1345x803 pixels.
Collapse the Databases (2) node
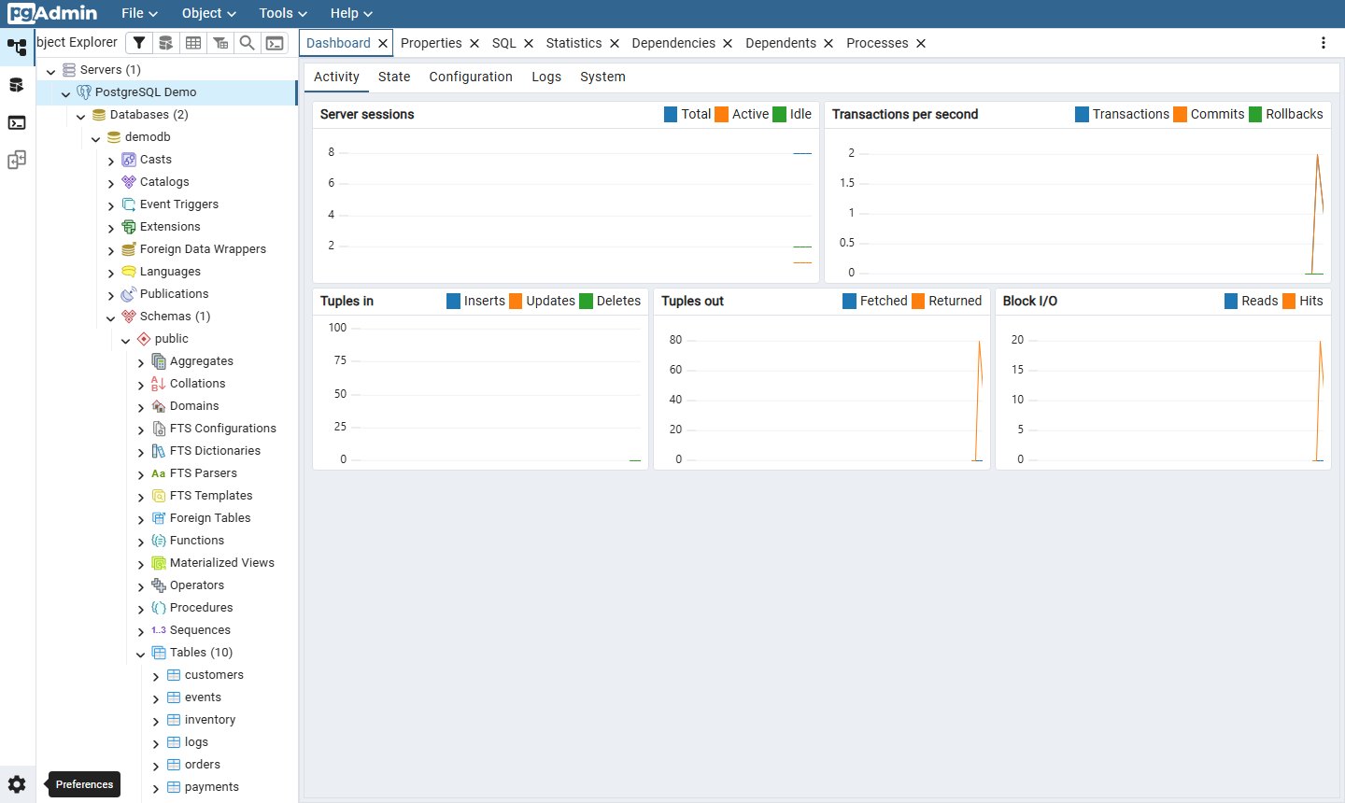[x=80, y=116]
